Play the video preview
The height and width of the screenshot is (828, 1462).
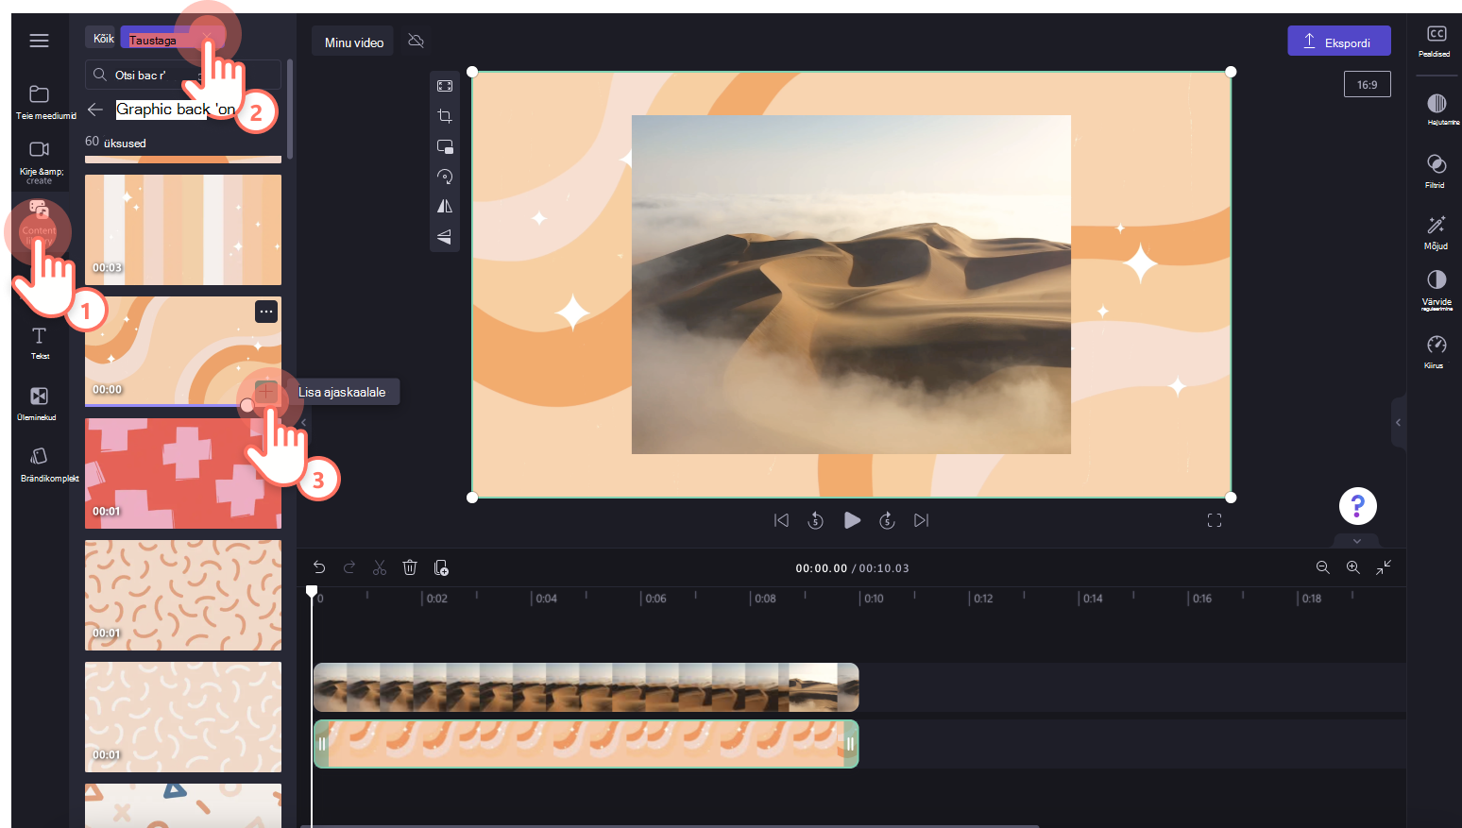point(852,520)
